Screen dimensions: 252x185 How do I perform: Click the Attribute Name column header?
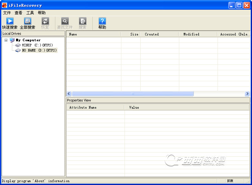tap(95, 107)
